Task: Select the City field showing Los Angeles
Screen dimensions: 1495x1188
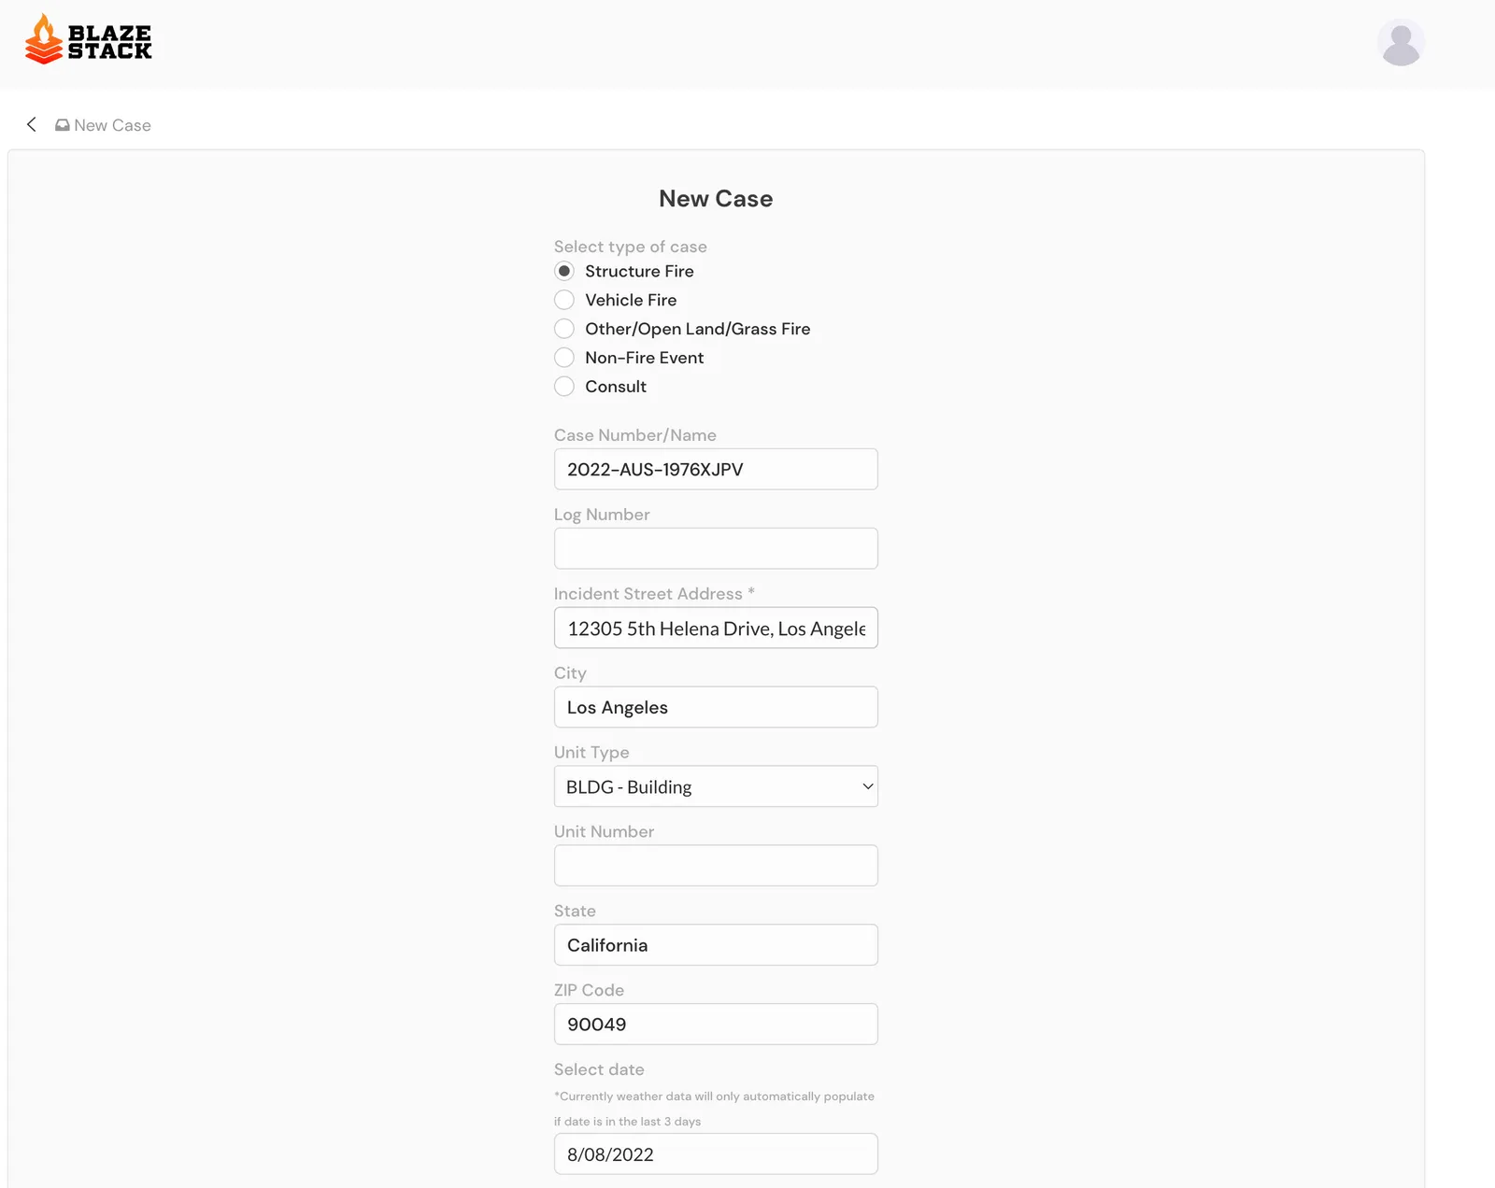Action: [x=716, y=707]
